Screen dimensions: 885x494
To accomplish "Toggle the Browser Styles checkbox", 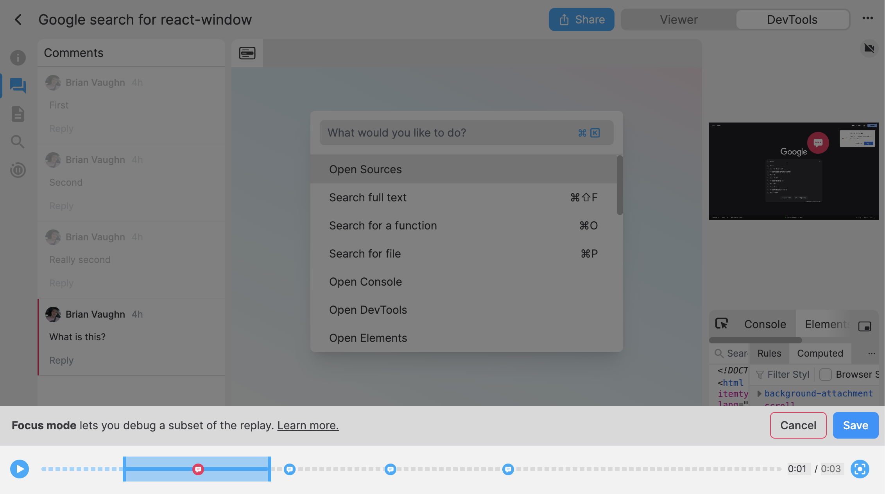I will [826, 375].
